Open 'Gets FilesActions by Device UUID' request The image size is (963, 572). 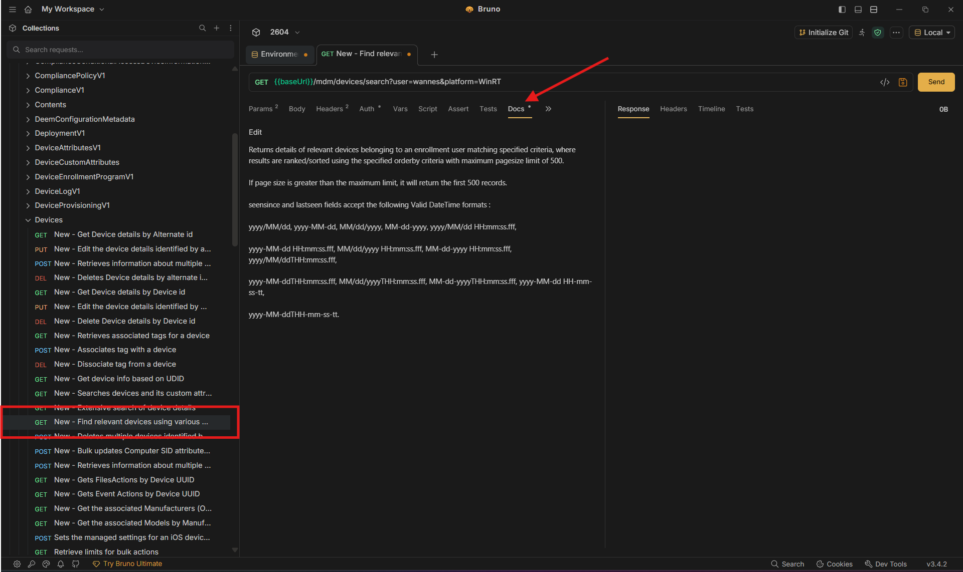click(x=123, y=480)
